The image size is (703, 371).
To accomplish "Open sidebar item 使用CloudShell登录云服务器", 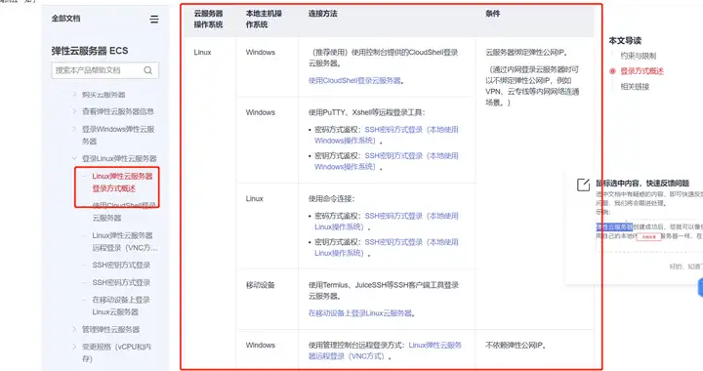I will click(124, 212).
